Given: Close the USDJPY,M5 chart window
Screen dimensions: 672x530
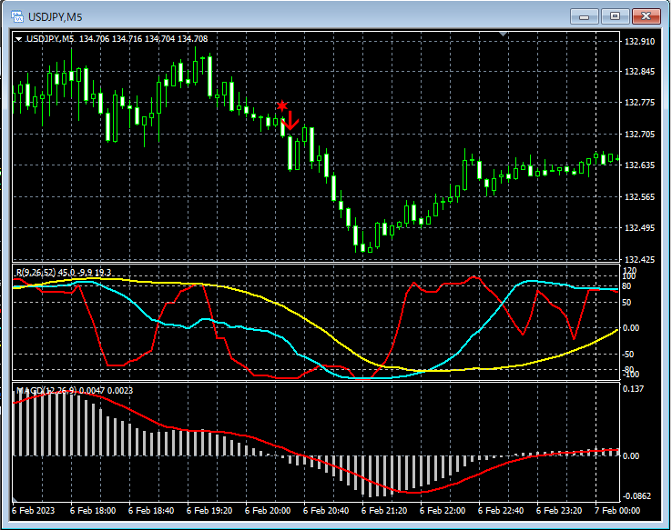Looking at the screenshot, I should (x=646, y=16).
